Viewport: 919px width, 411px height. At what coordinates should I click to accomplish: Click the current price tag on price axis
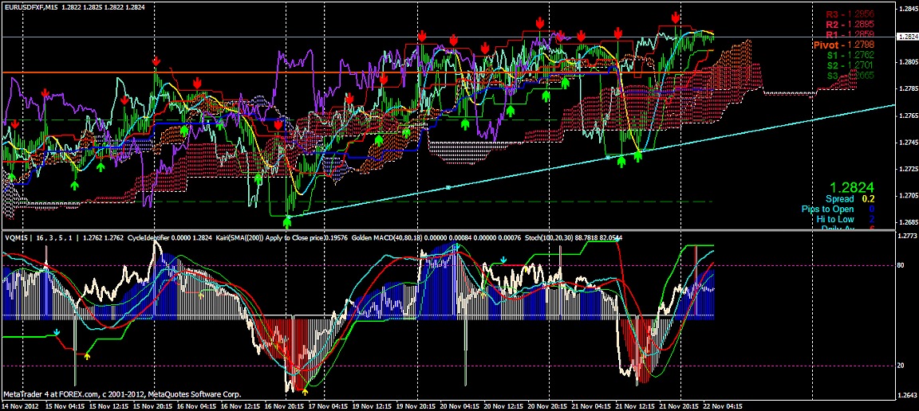(907, 37)
